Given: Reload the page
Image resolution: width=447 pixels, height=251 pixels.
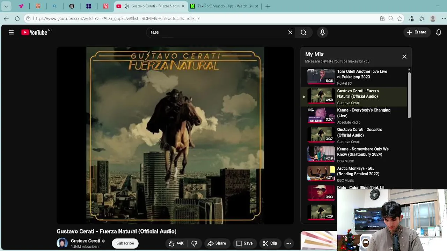Looking at the screenshot, I should pyautogui.click(x=17, y=18).
